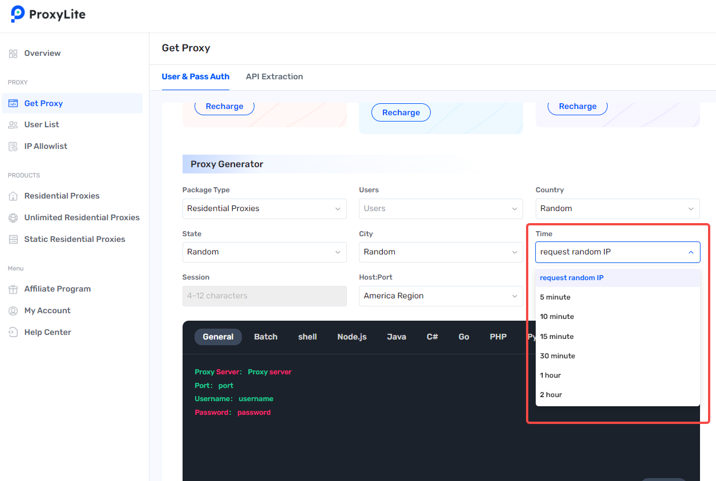Choose '30 minute' time option
716x481 pixels.
point(618,356)
